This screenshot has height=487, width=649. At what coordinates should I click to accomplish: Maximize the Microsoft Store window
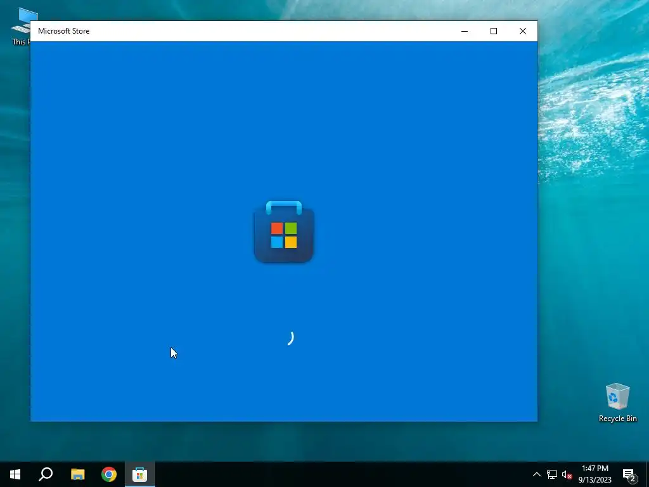[x=493, y=31]
